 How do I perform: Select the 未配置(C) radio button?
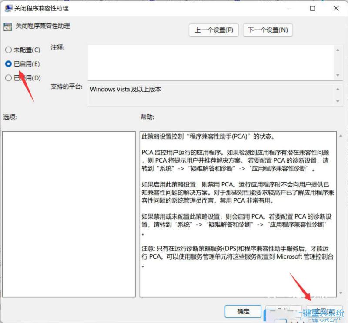coord(8,50)
